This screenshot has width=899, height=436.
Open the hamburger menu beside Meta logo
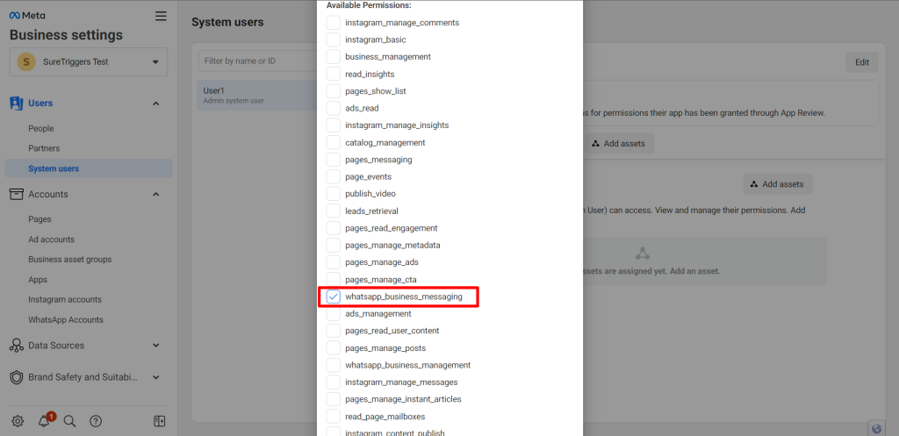(160, 16)
